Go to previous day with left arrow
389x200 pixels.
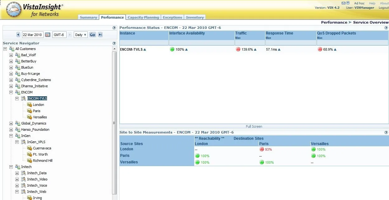point(18,35)
